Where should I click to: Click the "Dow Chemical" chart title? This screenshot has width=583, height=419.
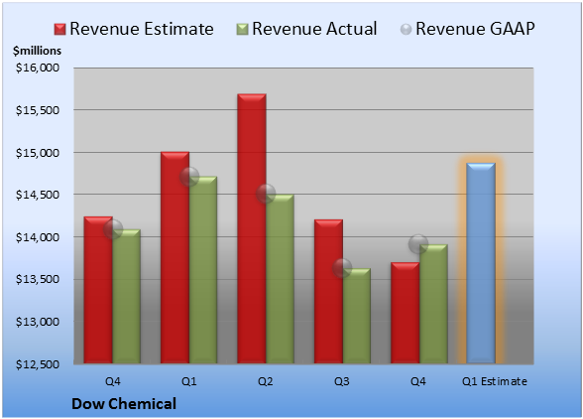point(124,404)
